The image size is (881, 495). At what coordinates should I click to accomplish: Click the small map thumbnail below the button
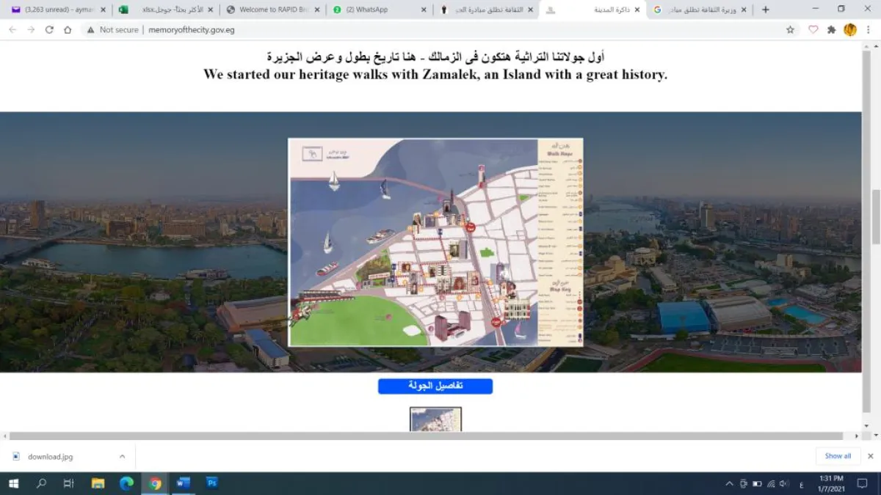tap(435, 419)
